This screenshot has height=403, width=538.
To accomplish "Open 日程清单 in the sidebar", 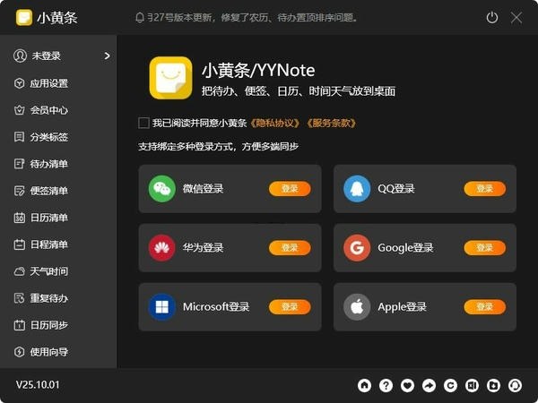I will click(x=41, y=244).
